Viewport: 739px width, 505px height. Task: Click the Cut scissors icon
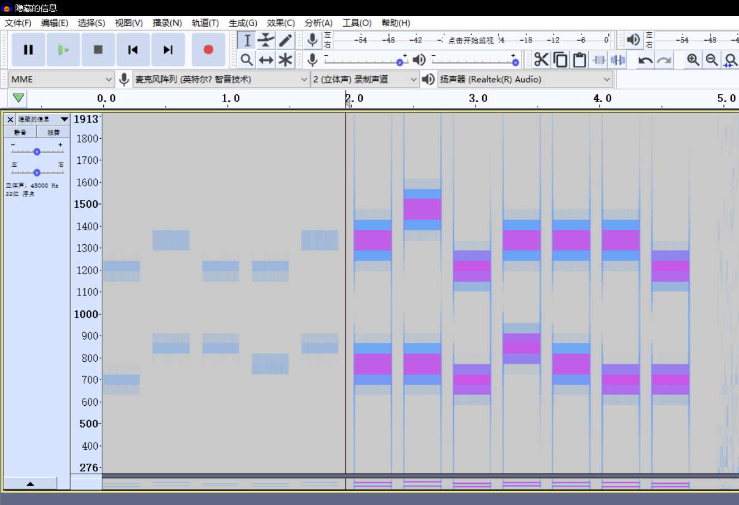[541, 60]
